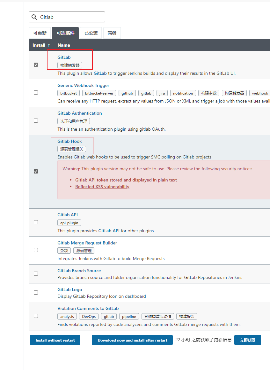Check the GitLab Logo checkbox
The image size is (270, 370).
click(x=36, y=293)
